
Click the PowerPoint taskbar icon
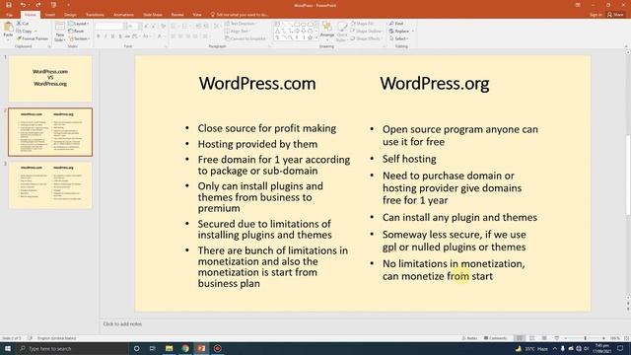point(201,348)
